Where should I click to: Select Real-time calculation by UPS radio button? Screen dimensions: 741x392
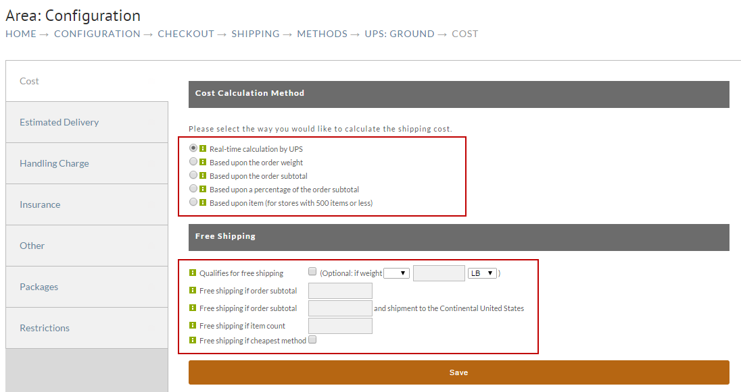point(193,148)
